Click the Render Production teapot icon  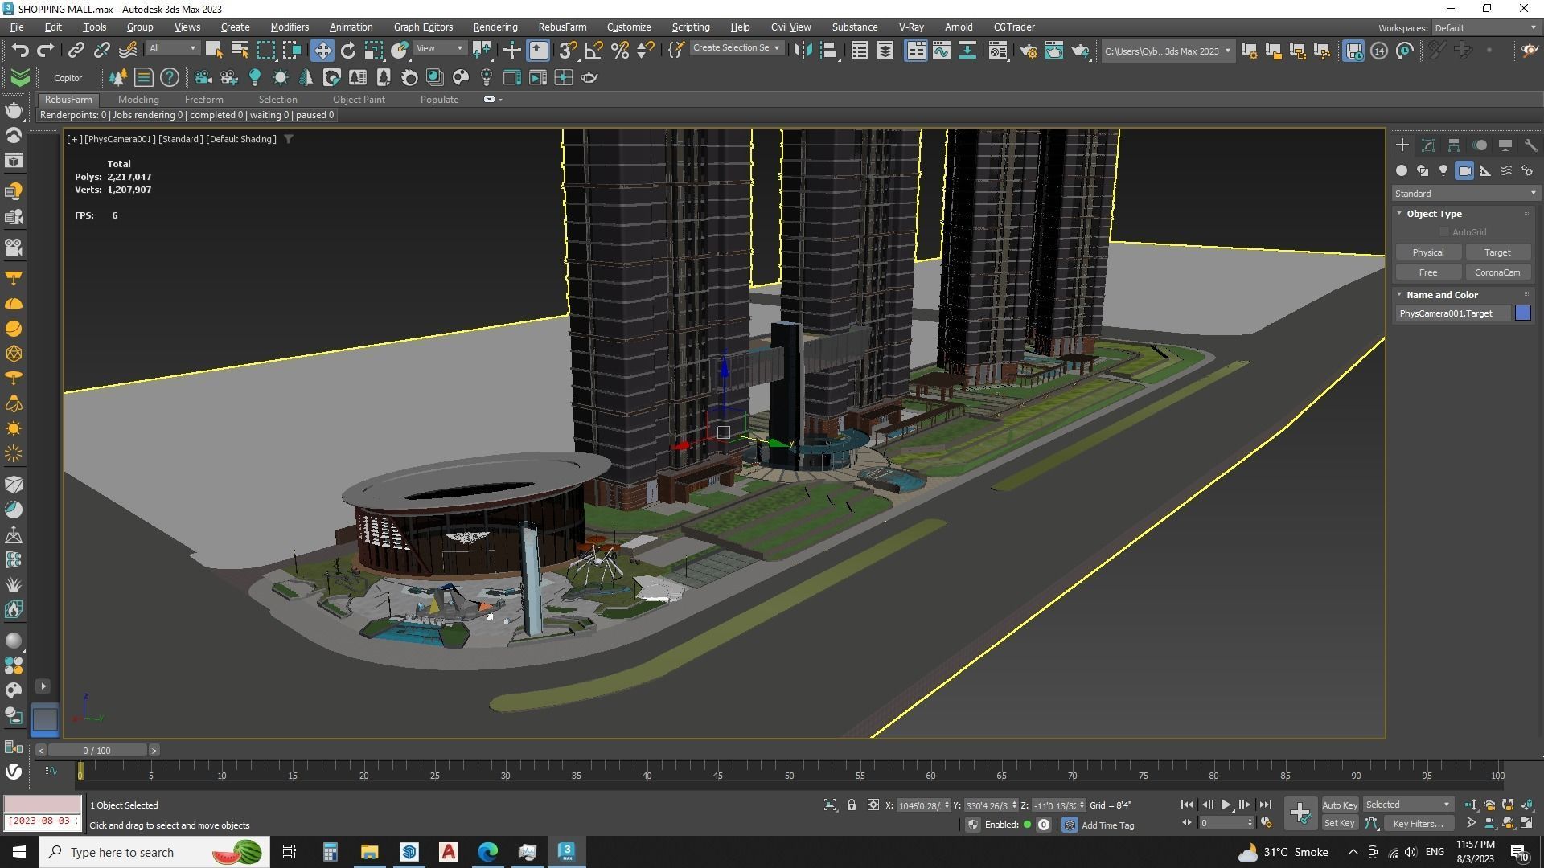[x=1080, y=50]
